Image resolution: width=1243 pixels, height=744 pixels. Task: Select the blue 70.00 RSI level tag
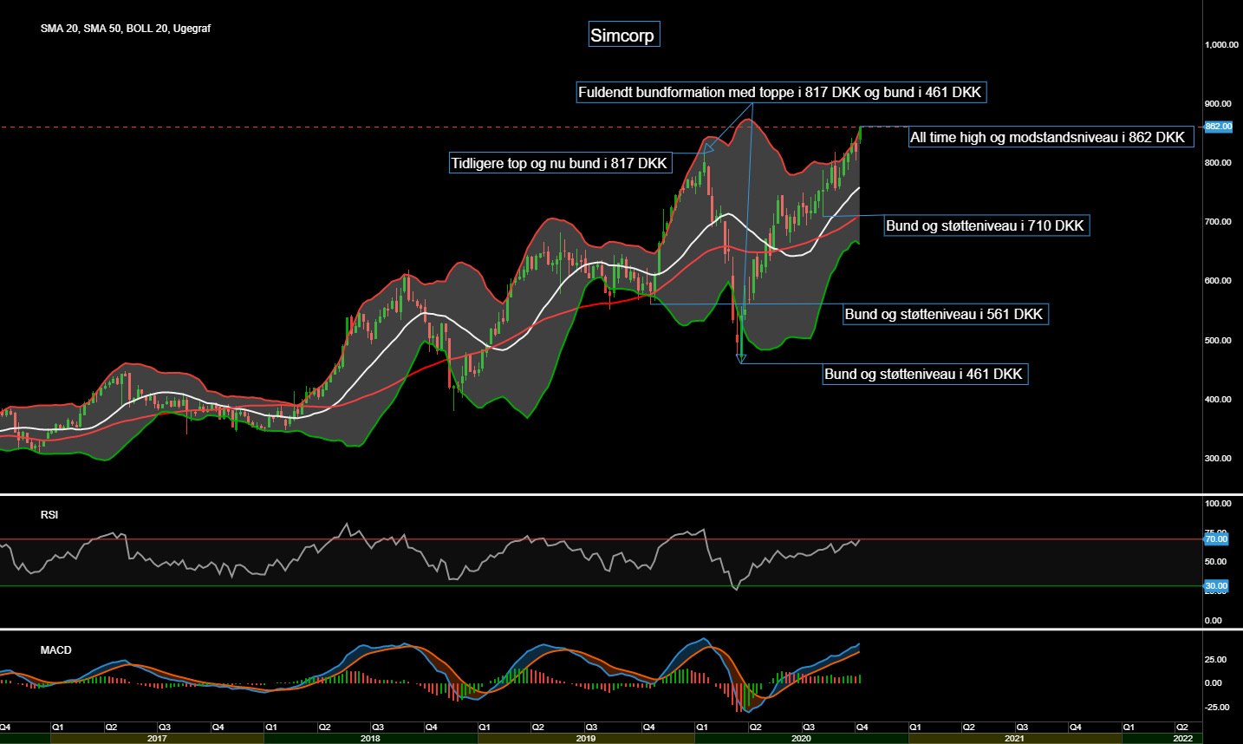(x=1216, y=539)
